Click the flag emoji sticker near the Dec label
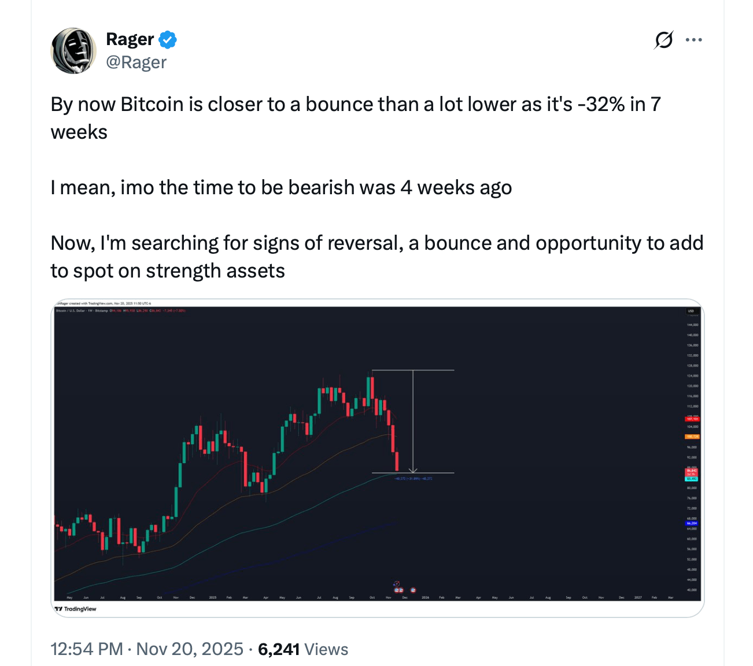 (x=413, y=590)
